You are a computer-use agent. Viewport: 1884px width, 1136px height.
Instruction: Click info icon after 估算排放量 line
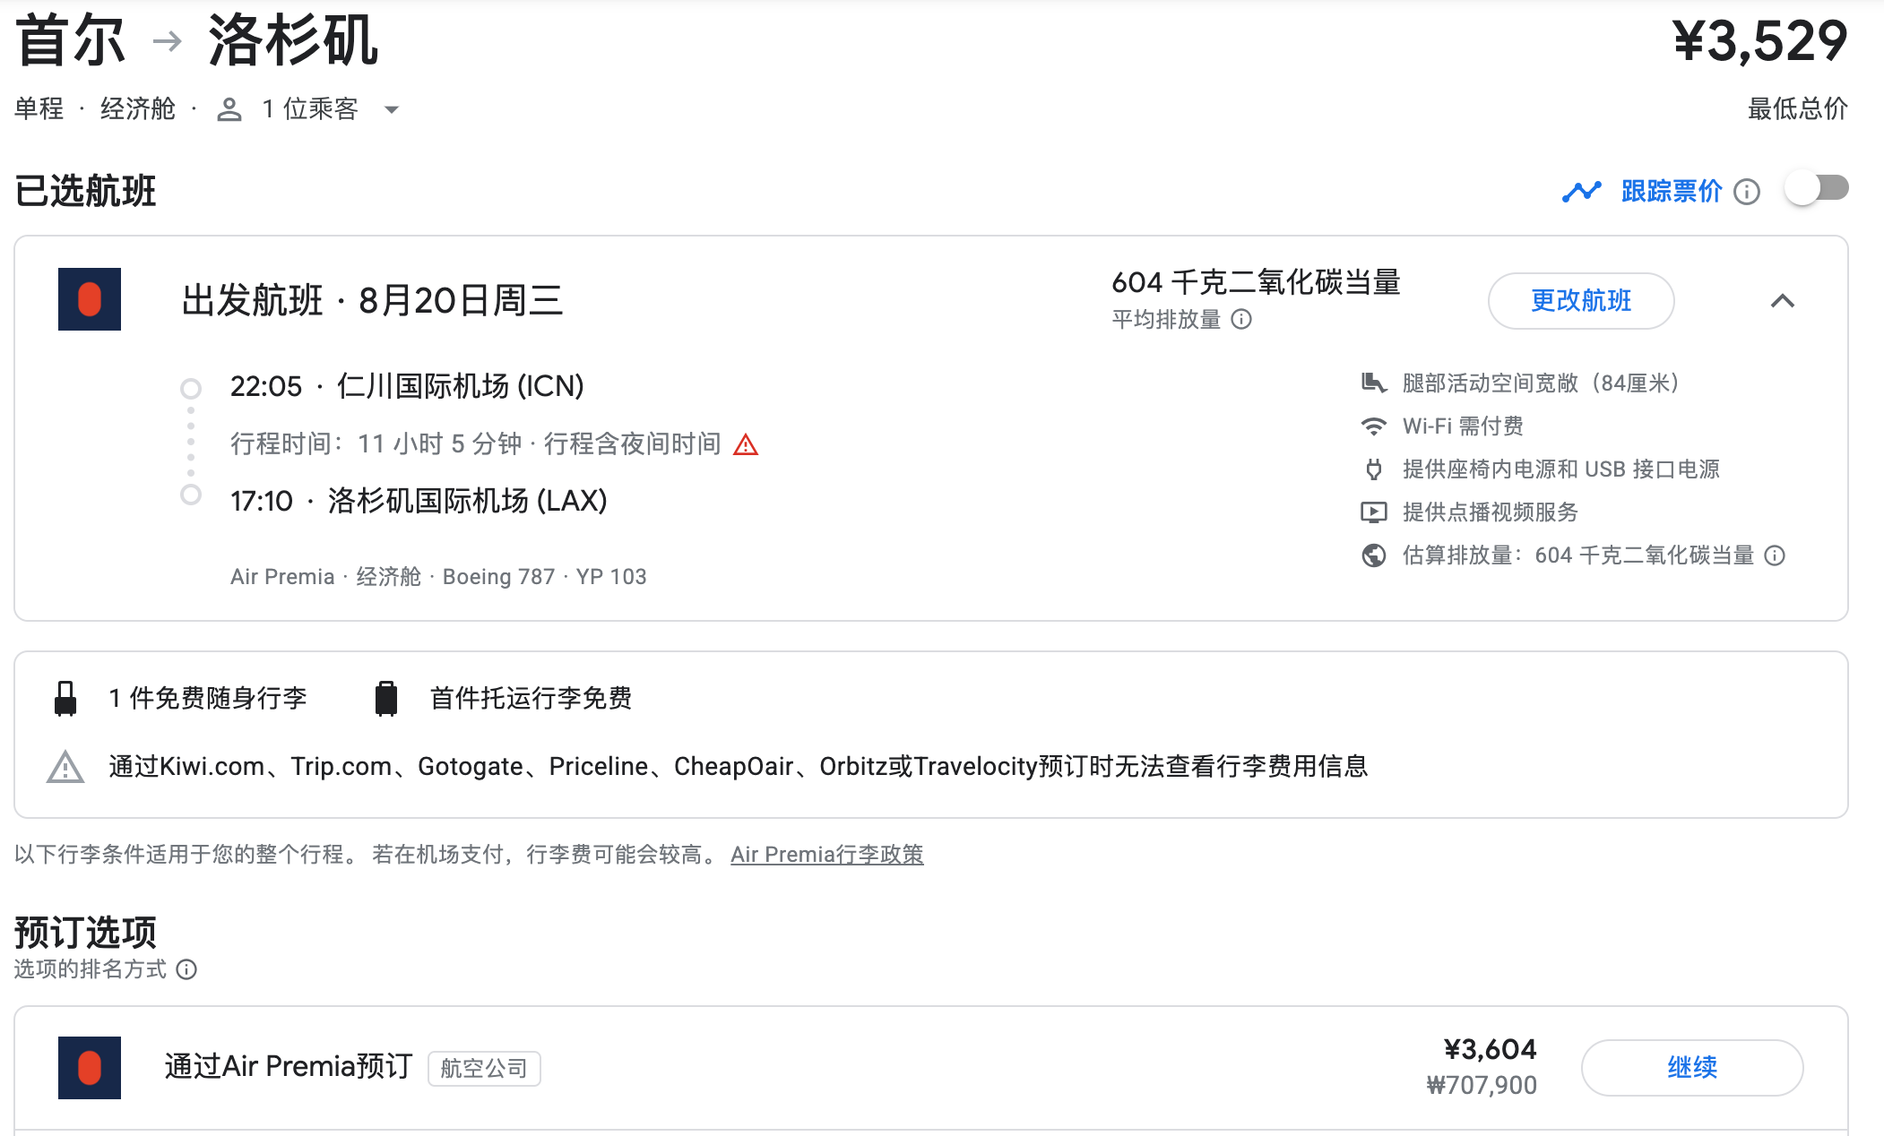1775,555
